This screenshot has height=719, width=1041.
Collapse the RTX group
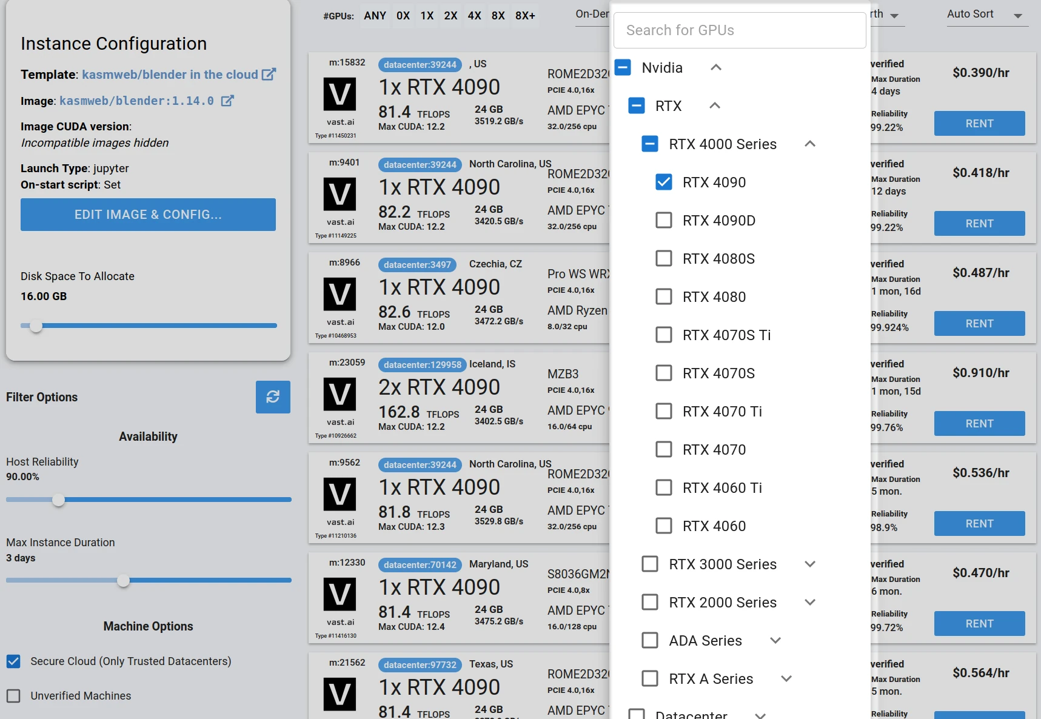coord(715,105)
